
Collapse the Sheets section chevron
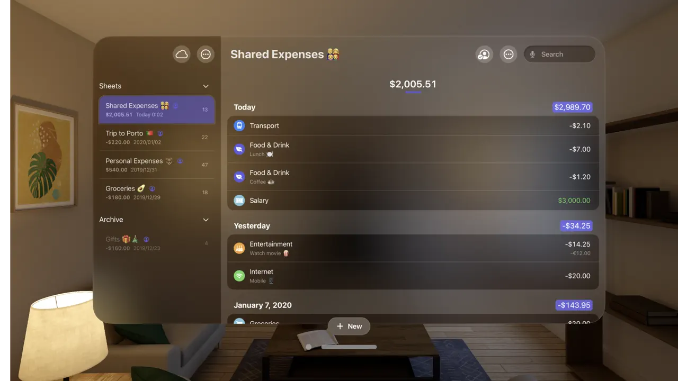click(x=206, y=86)
